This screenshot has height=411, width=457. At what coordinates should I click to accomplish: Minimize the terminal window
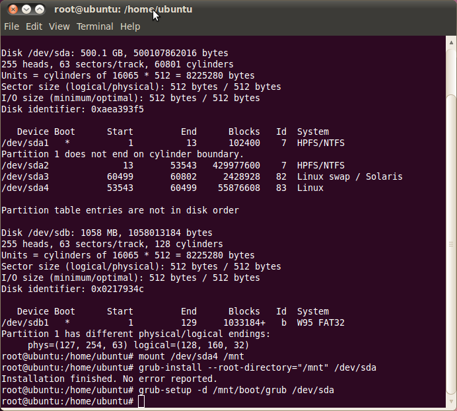26,9
